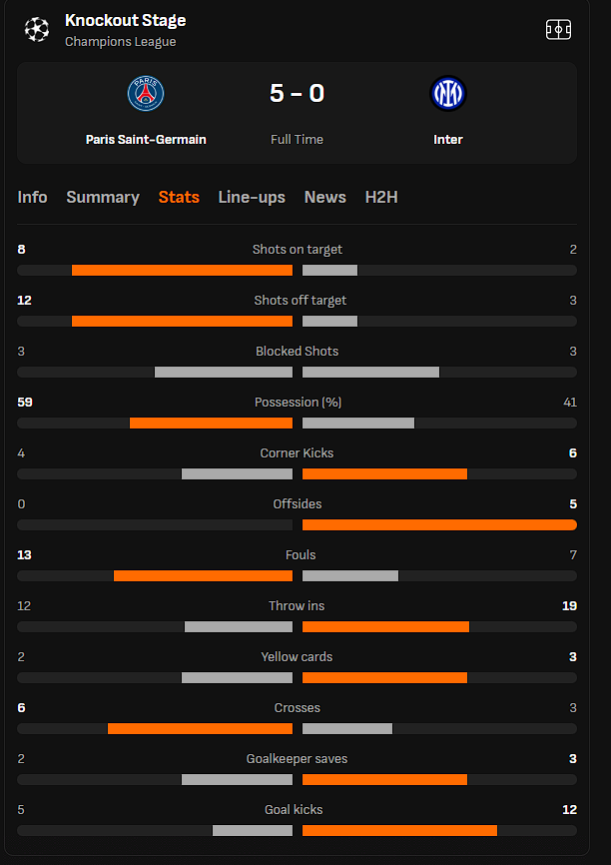Click the Paris Saint-Germain crest logo
The height and width of the screenshot is (865, 611).
tap(146, 93)
